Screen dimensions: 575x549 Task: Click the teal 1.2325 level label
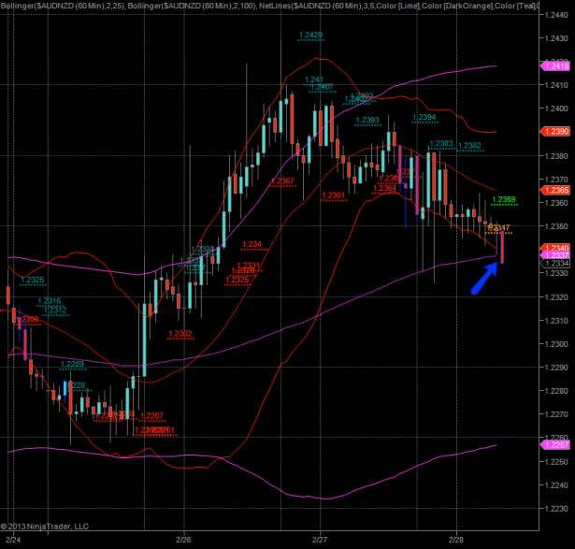click(x=33, y=280)
